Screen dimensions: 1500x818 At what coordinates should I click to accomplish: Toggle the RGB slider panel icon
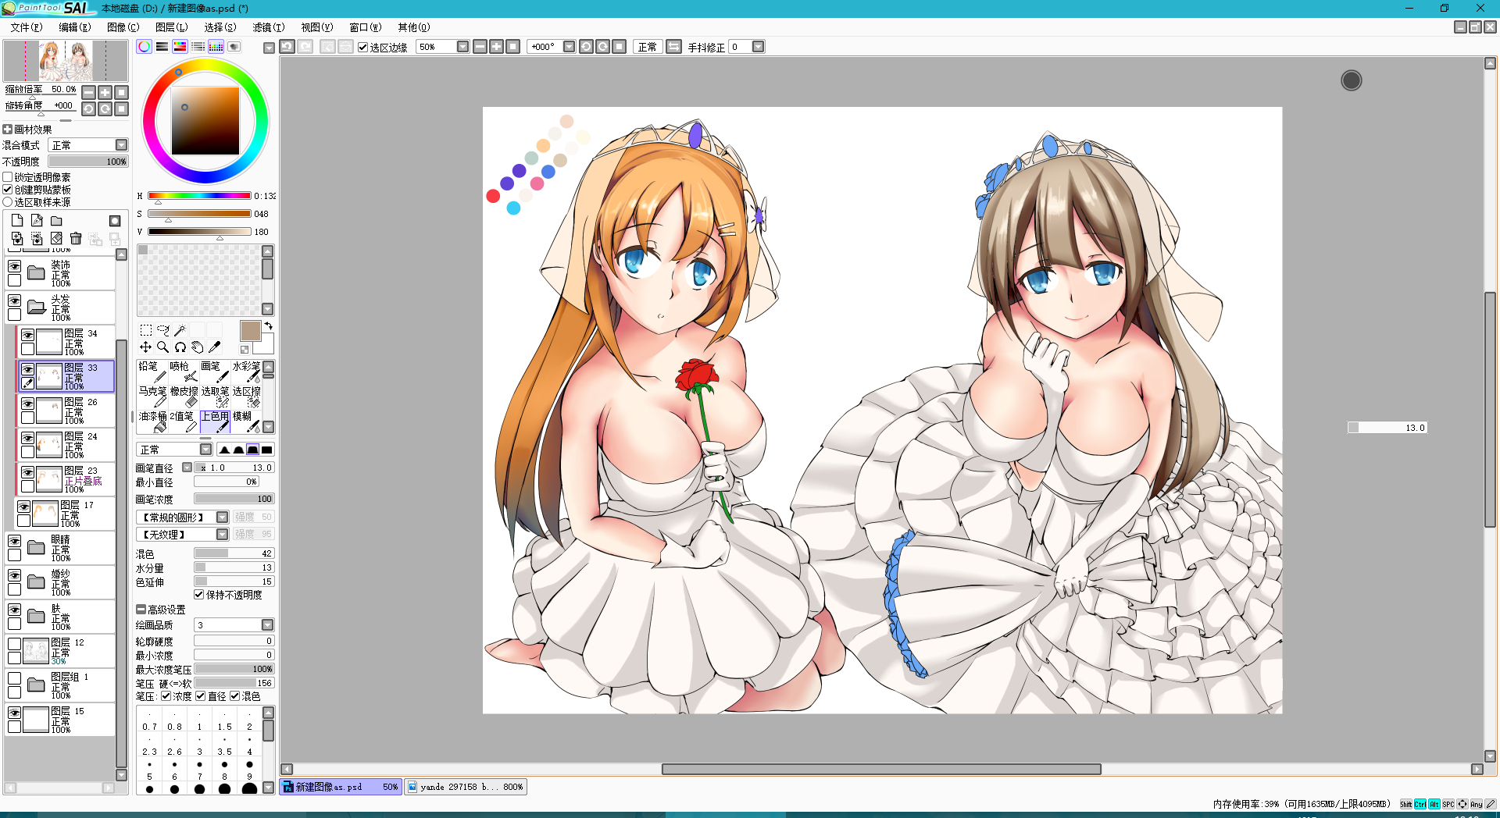pos(162,47)
